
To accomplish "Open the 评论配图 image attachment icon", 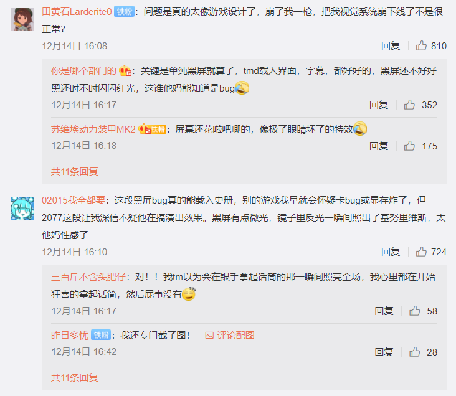I will tap(209, 336).
